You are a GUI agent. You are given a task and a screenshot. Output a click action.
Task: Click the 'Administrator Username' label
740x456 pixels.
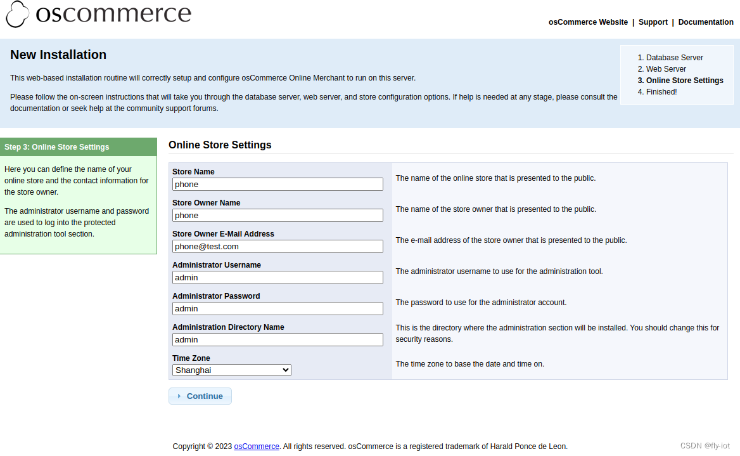[x=217, y=265]
